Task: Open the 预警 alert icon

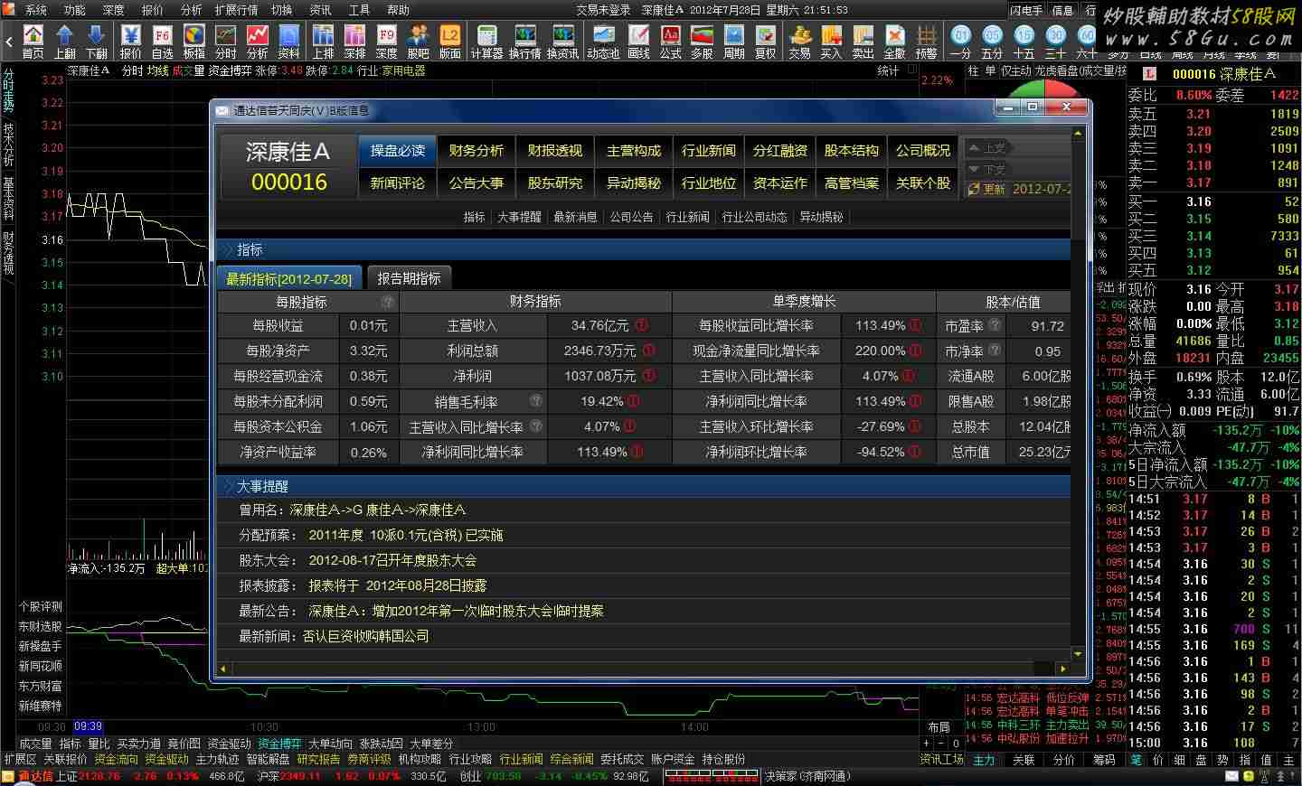Action: pyautogui.click(x=927, y=42)
